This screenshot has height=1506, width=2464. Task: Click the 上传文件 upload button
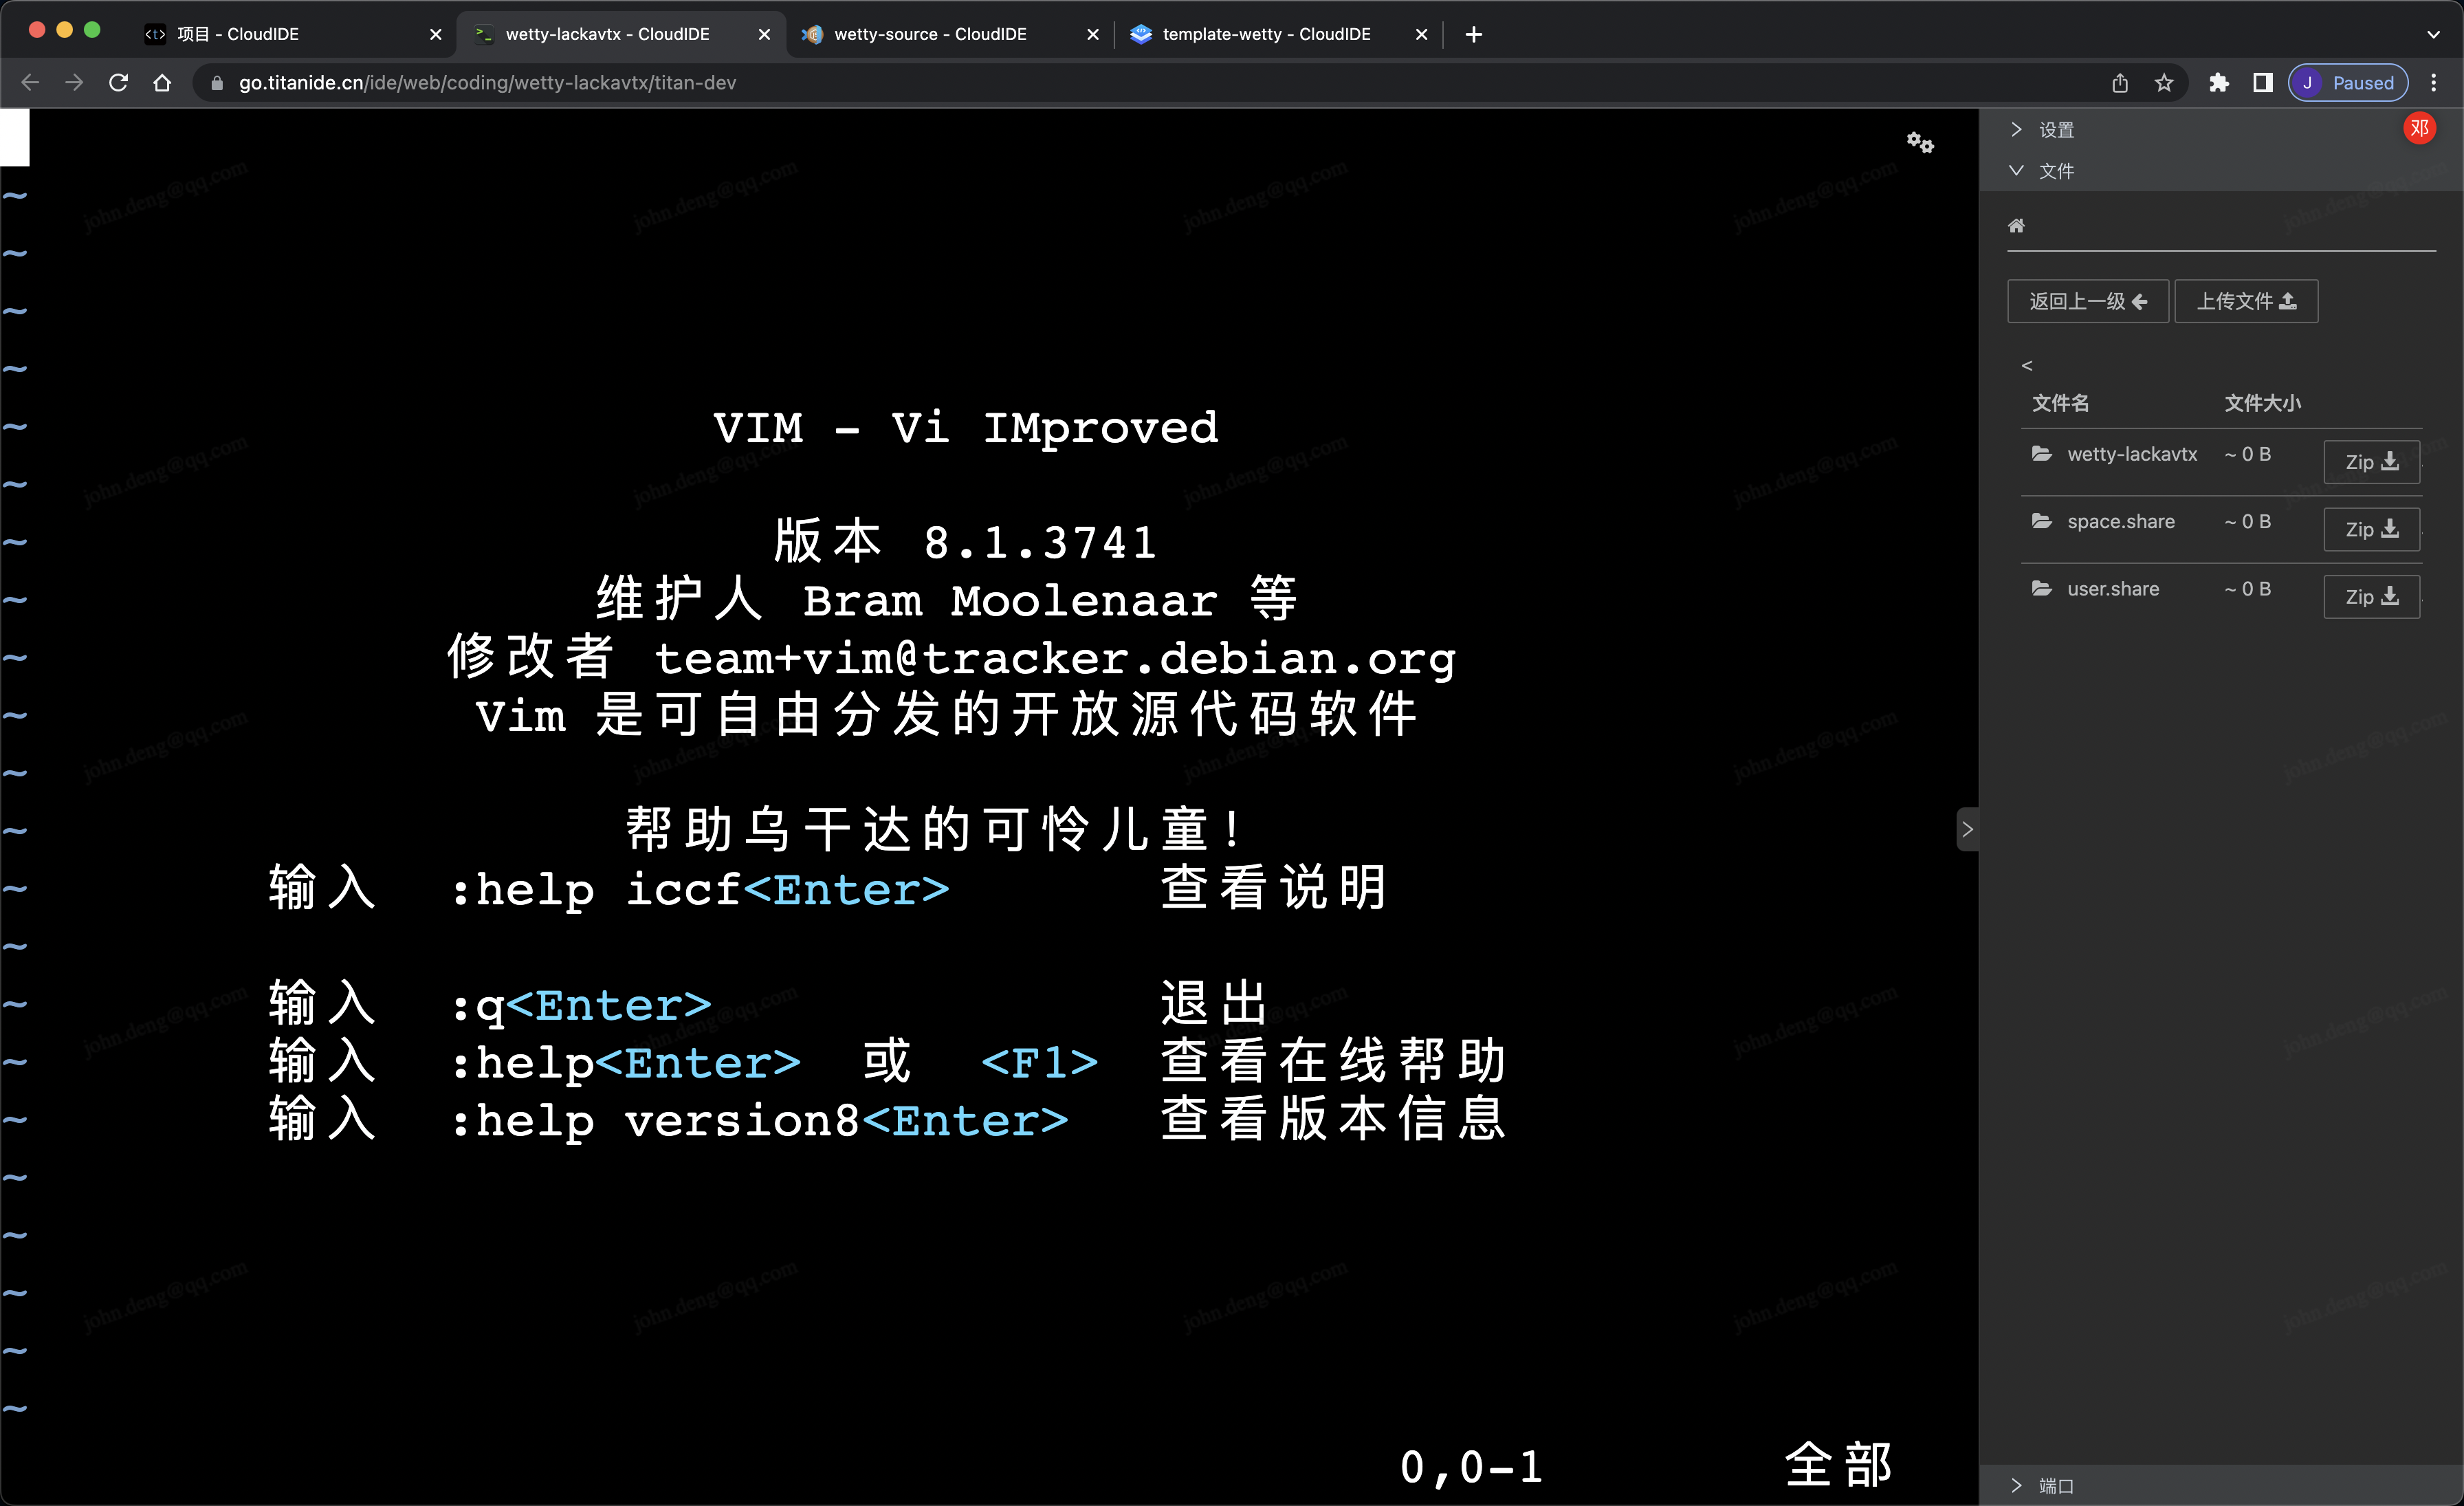[2245, 301]
